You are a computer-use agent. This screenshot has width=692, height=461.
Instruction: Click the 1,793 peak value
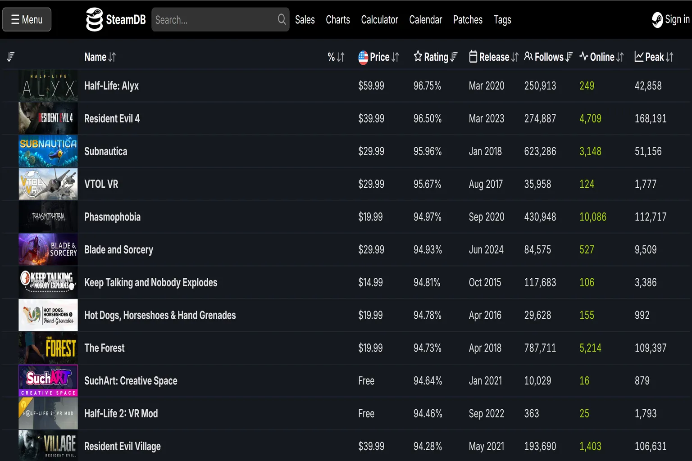point(646,414)
